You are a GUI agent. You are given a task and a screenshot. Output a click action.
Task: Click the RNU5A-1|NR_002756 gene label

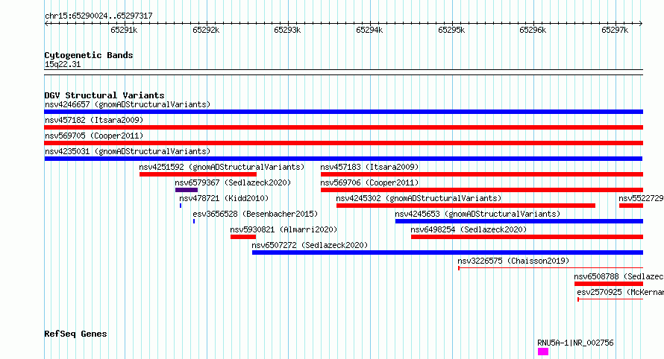click(575, 343)
